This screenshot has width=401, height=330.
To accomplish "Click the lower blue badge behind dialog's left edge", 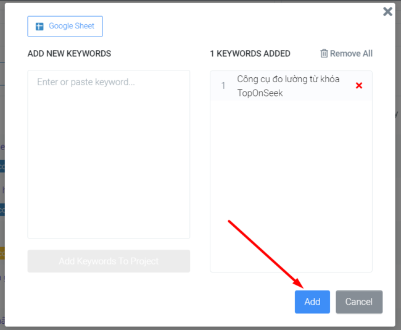I will click(x=2, y=209).
